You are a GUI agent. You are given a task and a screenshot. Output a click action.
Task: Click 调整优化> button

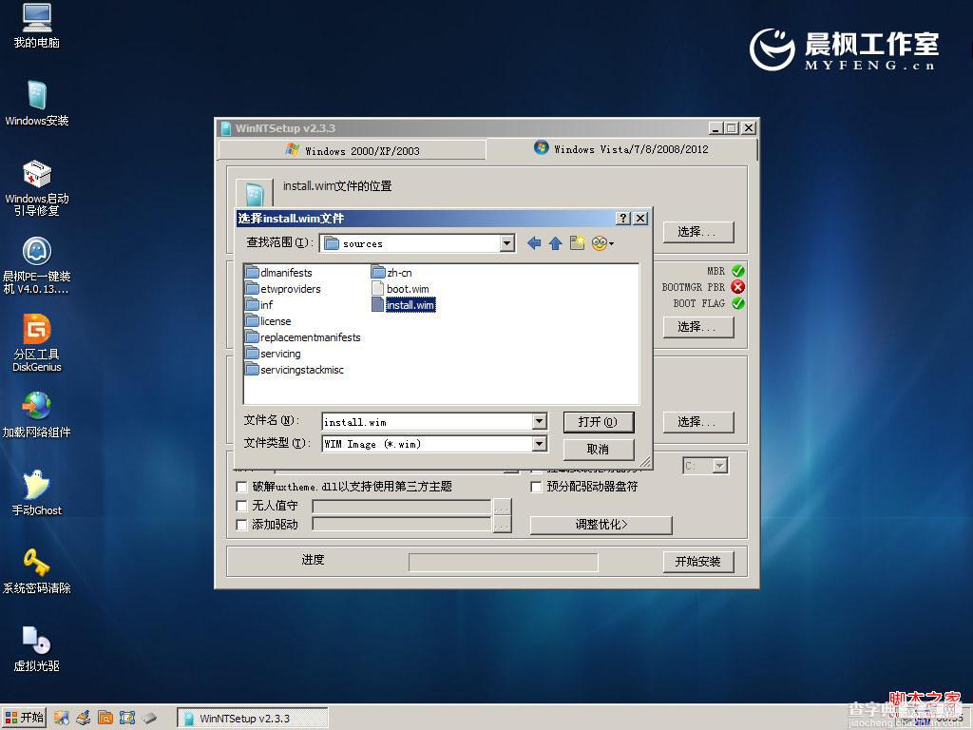pyautogui.click(x=601, y=525)
